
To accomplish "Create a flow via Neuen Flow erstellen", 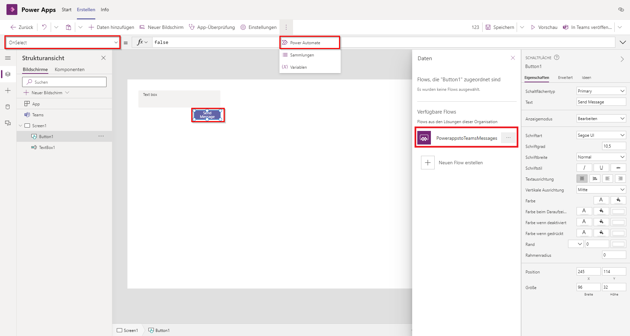I will point(461,163).
